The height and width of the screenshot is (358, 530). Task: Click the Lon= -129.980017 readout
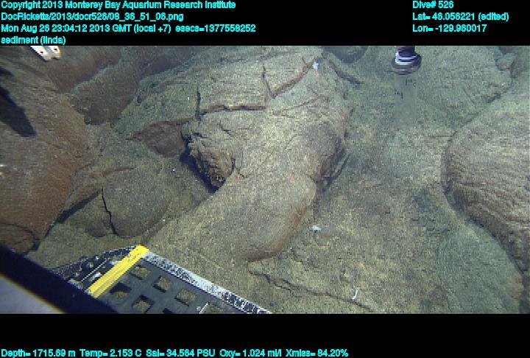pos(449,28)
